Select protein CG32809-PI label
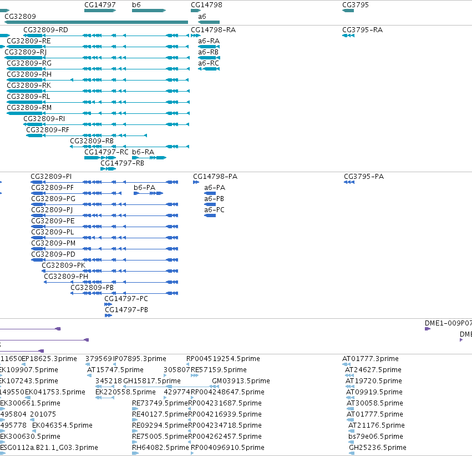This screenshot has height=456, width=472. [x=51, y=176]
